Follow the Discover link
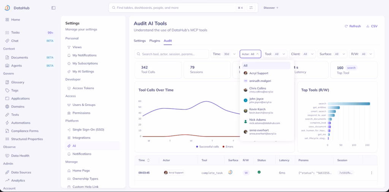This screenshot has width=389, height=192. click(271, 8)
